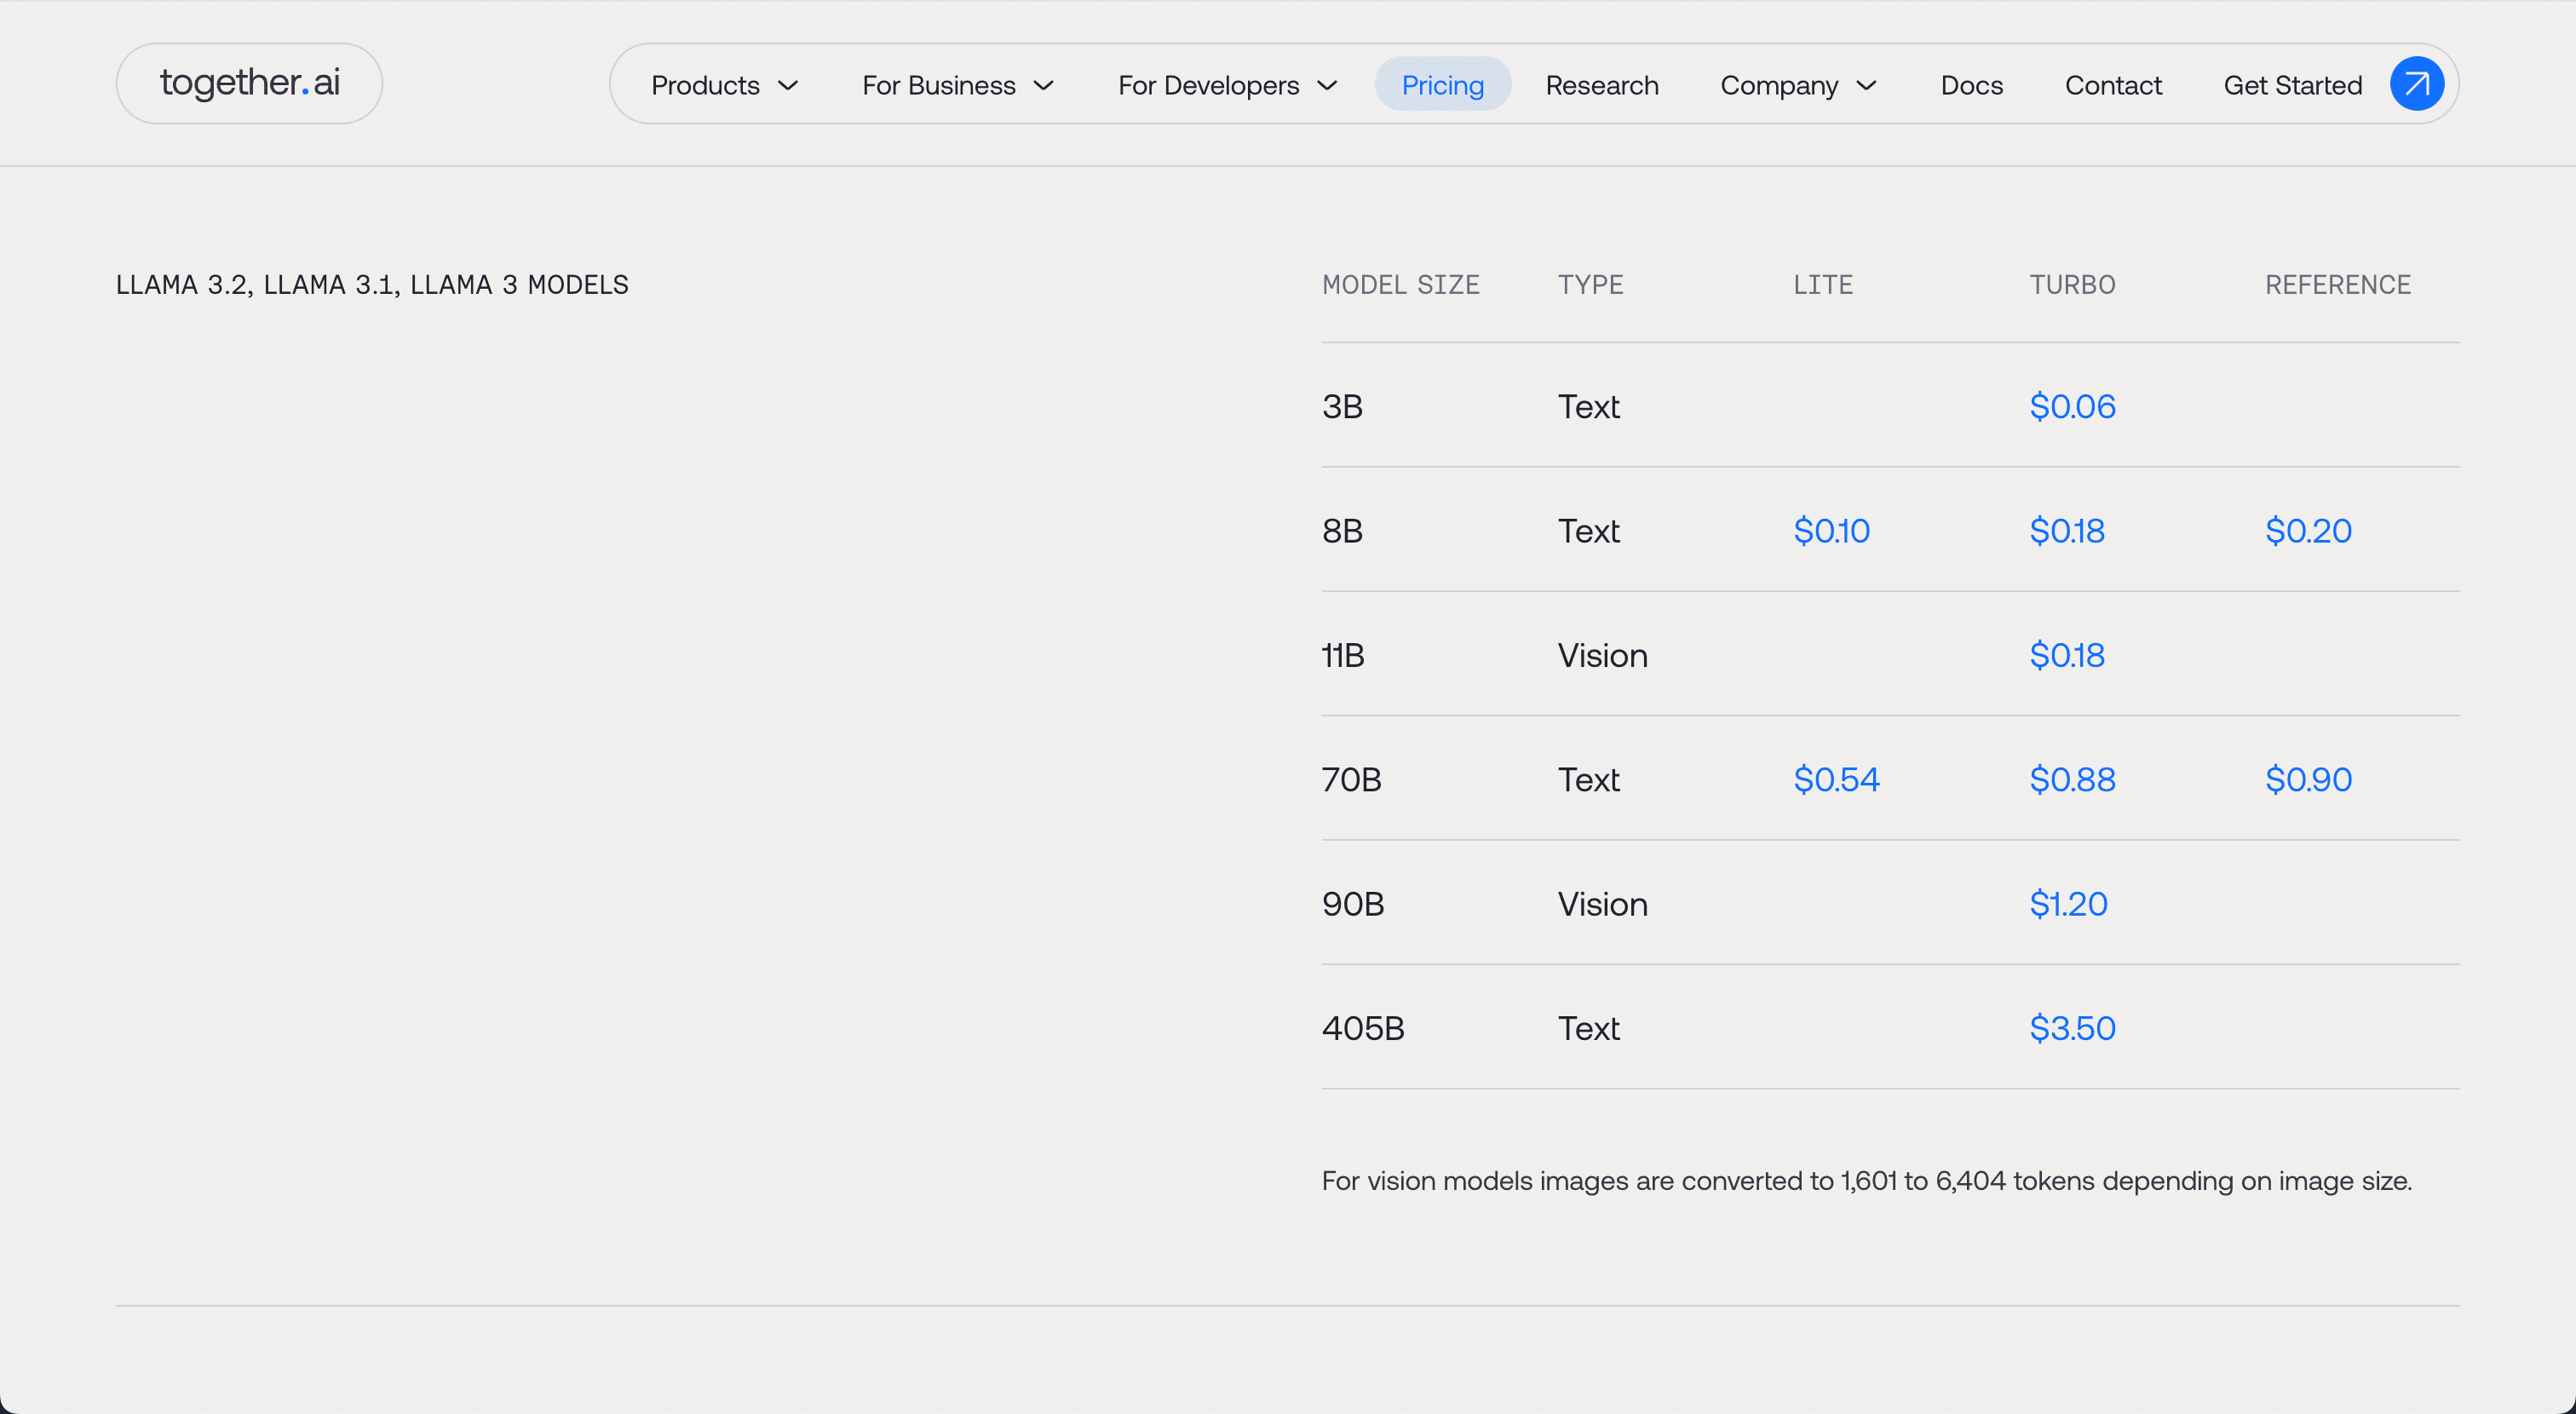Open the Company dropdown
Image resolution: width=2576 pixels, height=1414 pixels.
pyautogui.click(x=1797, y=86)
